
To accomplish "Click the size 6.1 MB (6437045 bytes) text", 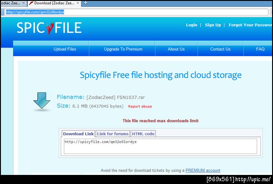I will click(98, 106).
